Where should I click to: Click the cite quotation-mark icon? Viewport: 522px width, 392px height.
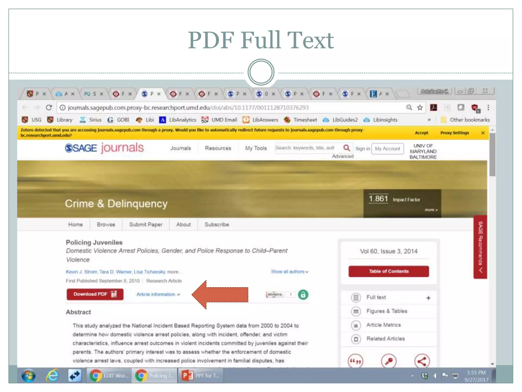355,361
